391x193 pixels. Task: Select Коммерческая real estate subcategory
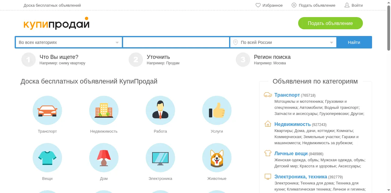point(288,137)
